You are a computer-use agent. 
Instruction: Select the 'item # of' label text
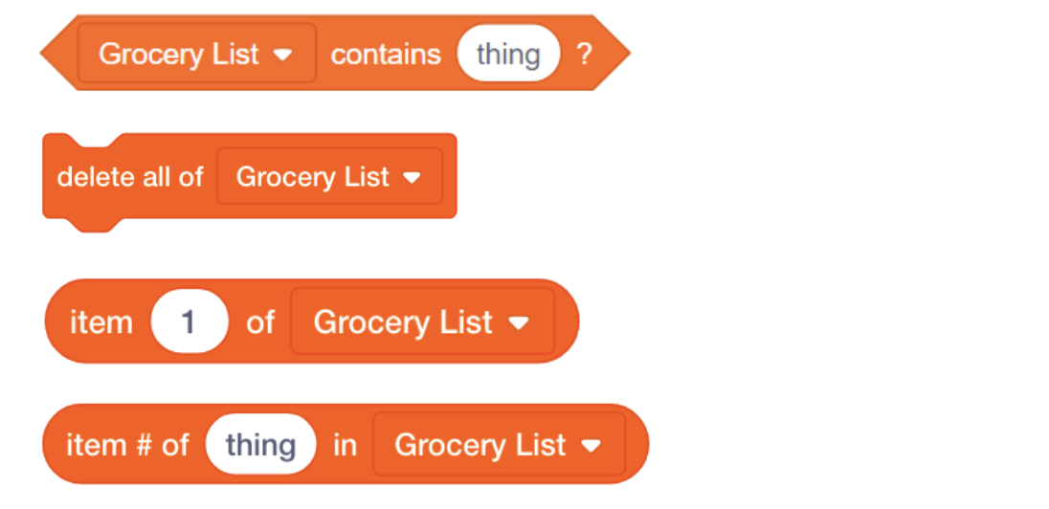127,446
